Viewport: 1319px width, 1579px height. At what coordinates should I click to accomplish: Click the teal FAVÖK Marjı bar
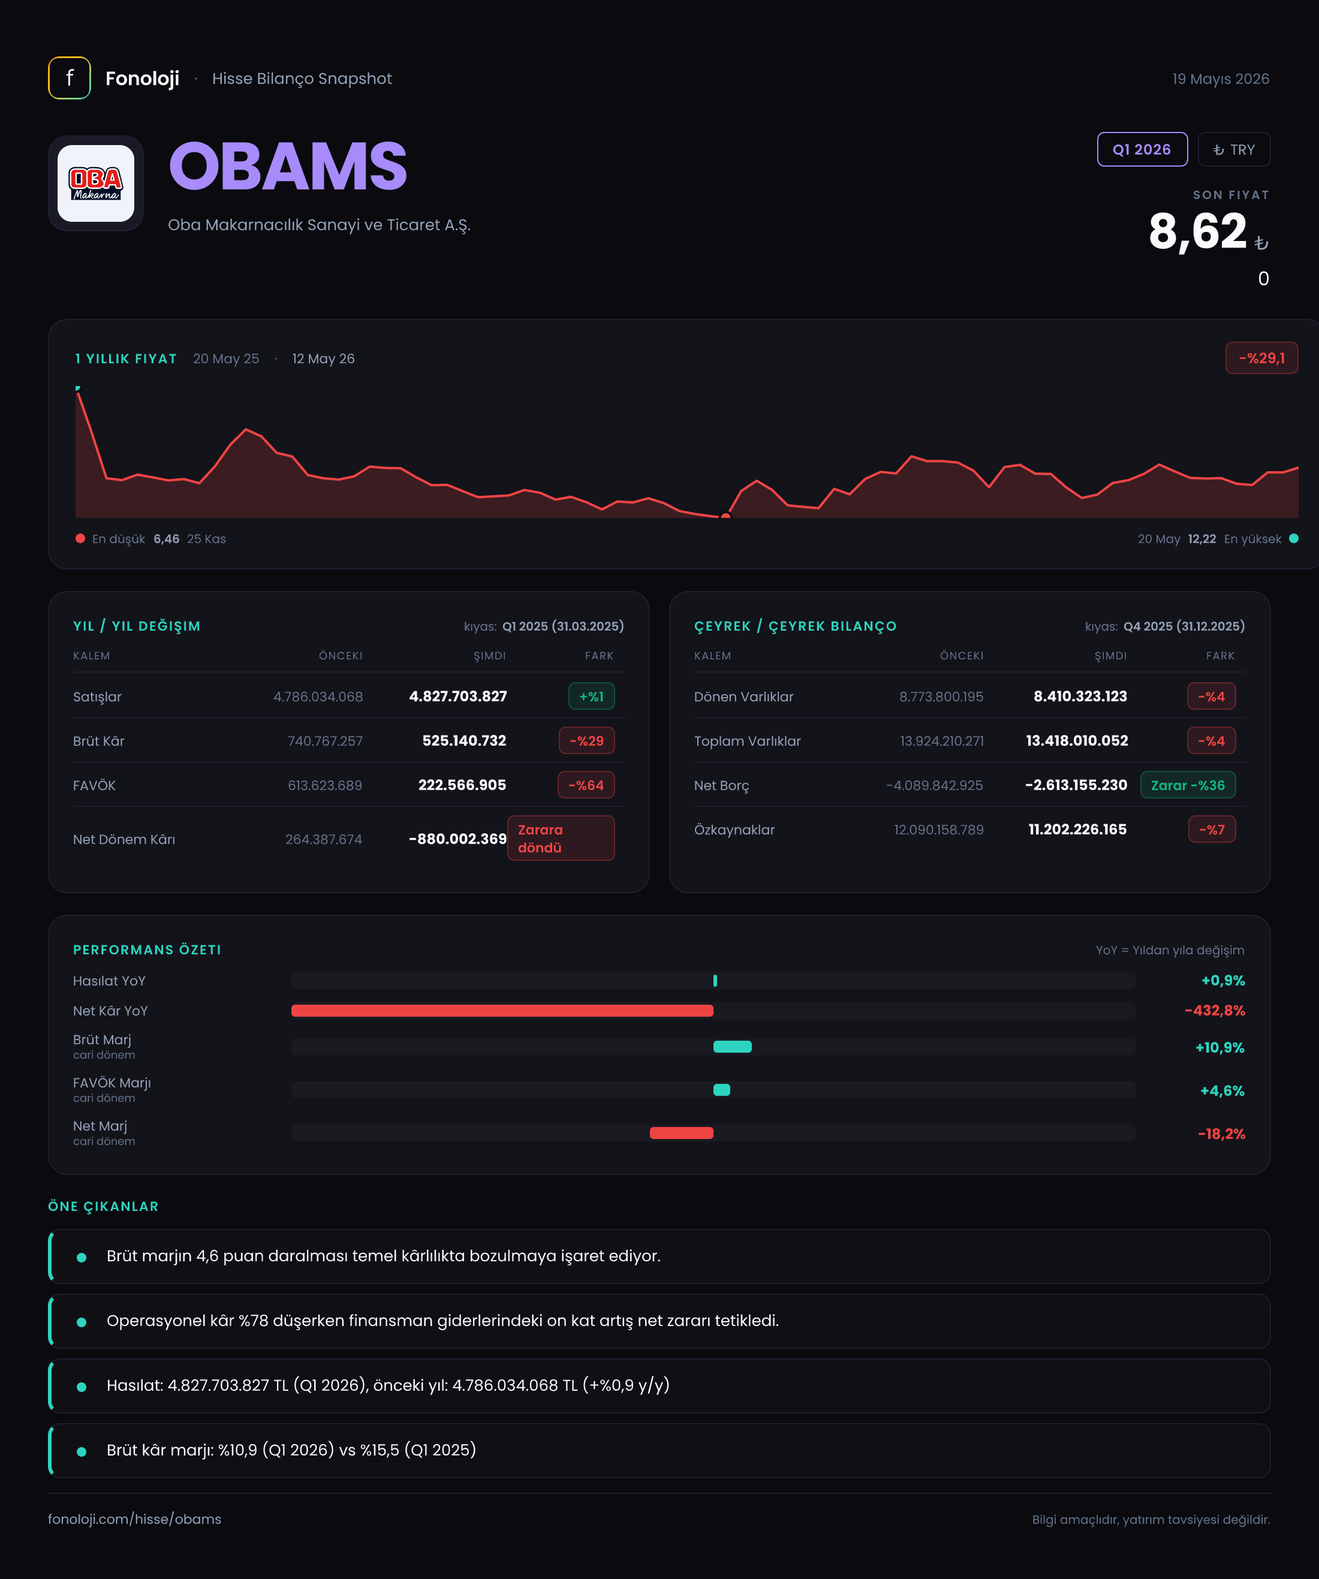[722, 1089]
